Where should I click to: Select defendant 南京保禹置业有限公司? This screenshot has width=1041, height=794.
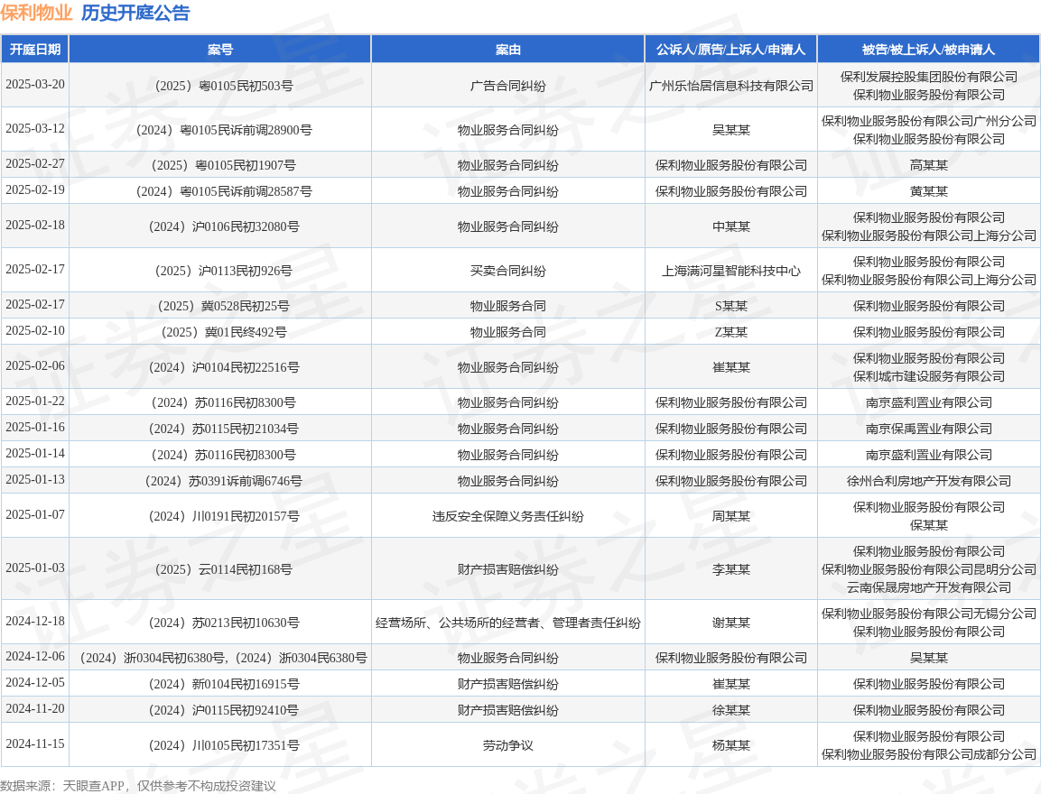point(928,429)
